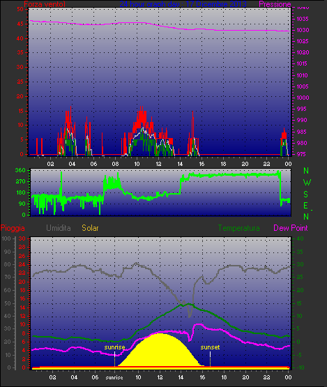
Task: Click the N compass label at top
Action: (306, 171)
